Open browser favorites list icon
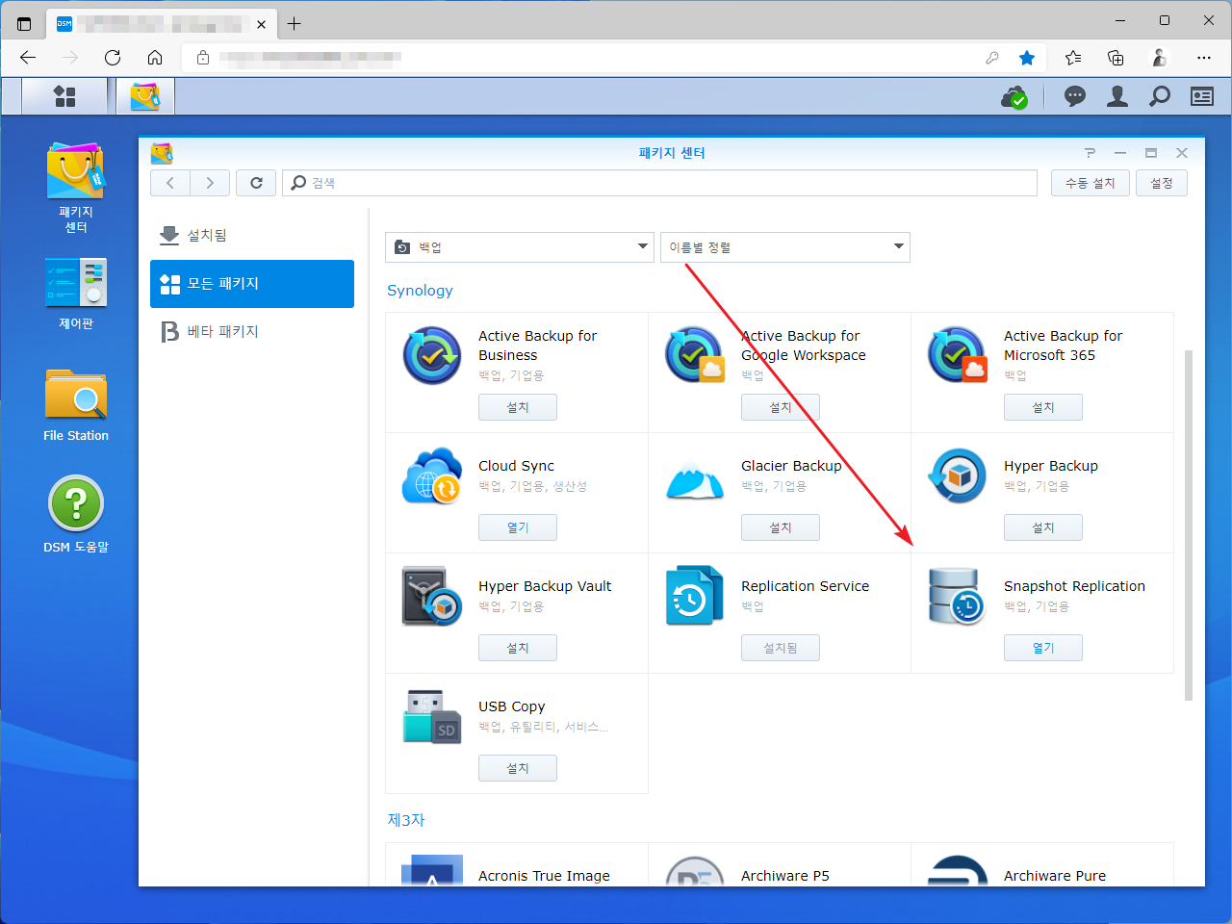1232x924 pixels. coord(1073,58)
